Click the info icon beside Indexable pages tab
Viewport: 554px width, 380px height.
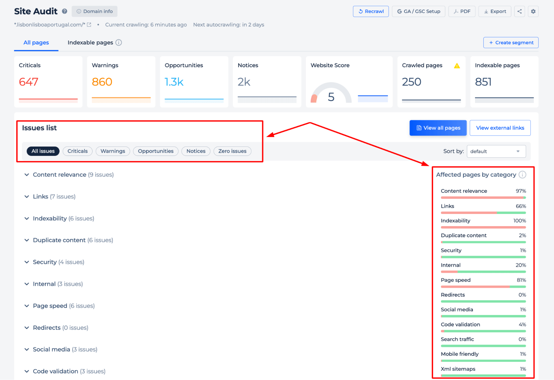pos(119,43)
